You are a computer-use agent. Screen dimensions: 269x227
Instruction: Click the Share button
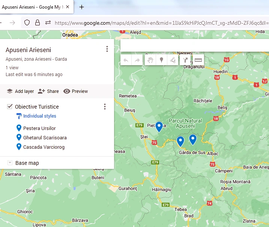click(x=48, y=91)
